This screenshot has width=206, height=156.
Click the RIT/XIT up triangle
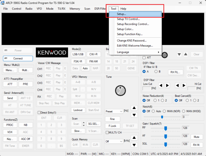point(186,54)
